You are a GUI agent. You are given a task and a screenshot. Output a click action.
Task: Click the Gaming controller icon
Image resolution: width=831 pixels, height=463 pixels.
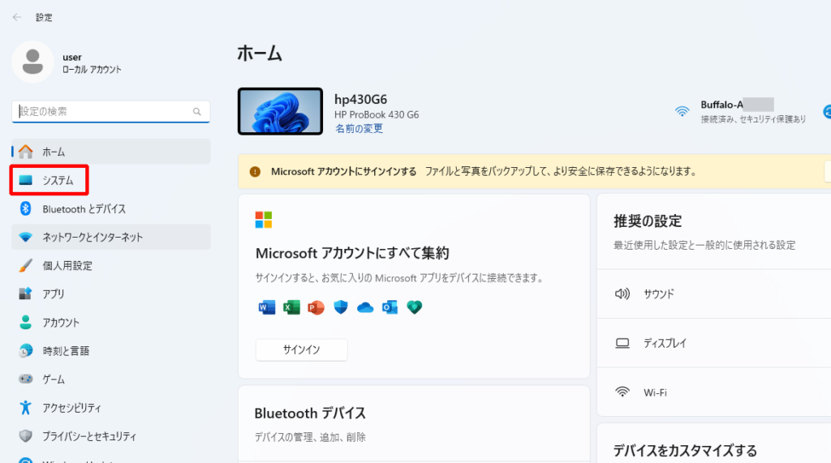tap(25, 379)
